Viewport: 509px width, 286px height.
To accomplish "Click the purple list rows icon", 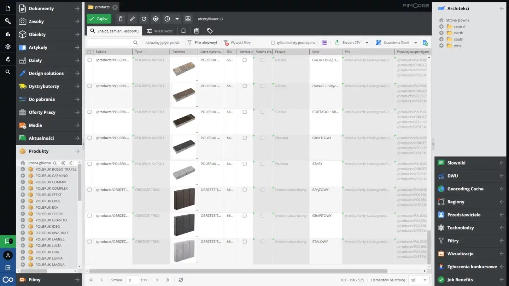I will [x=324, y=43].
